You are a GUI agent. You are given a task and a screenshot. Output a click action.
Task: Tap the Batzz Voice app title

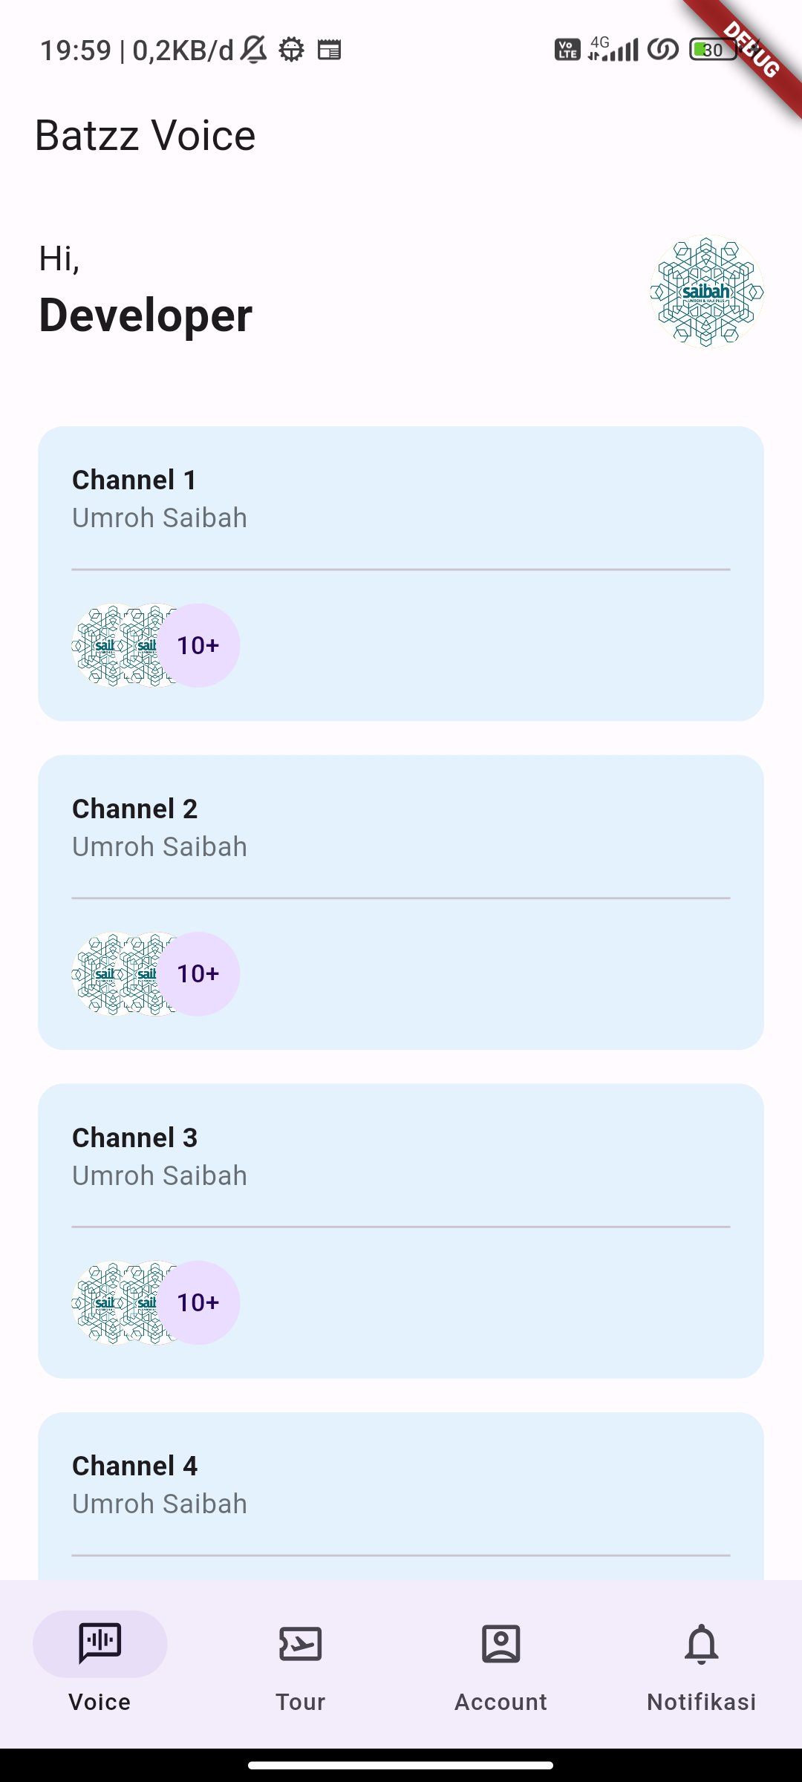point(146,136)
